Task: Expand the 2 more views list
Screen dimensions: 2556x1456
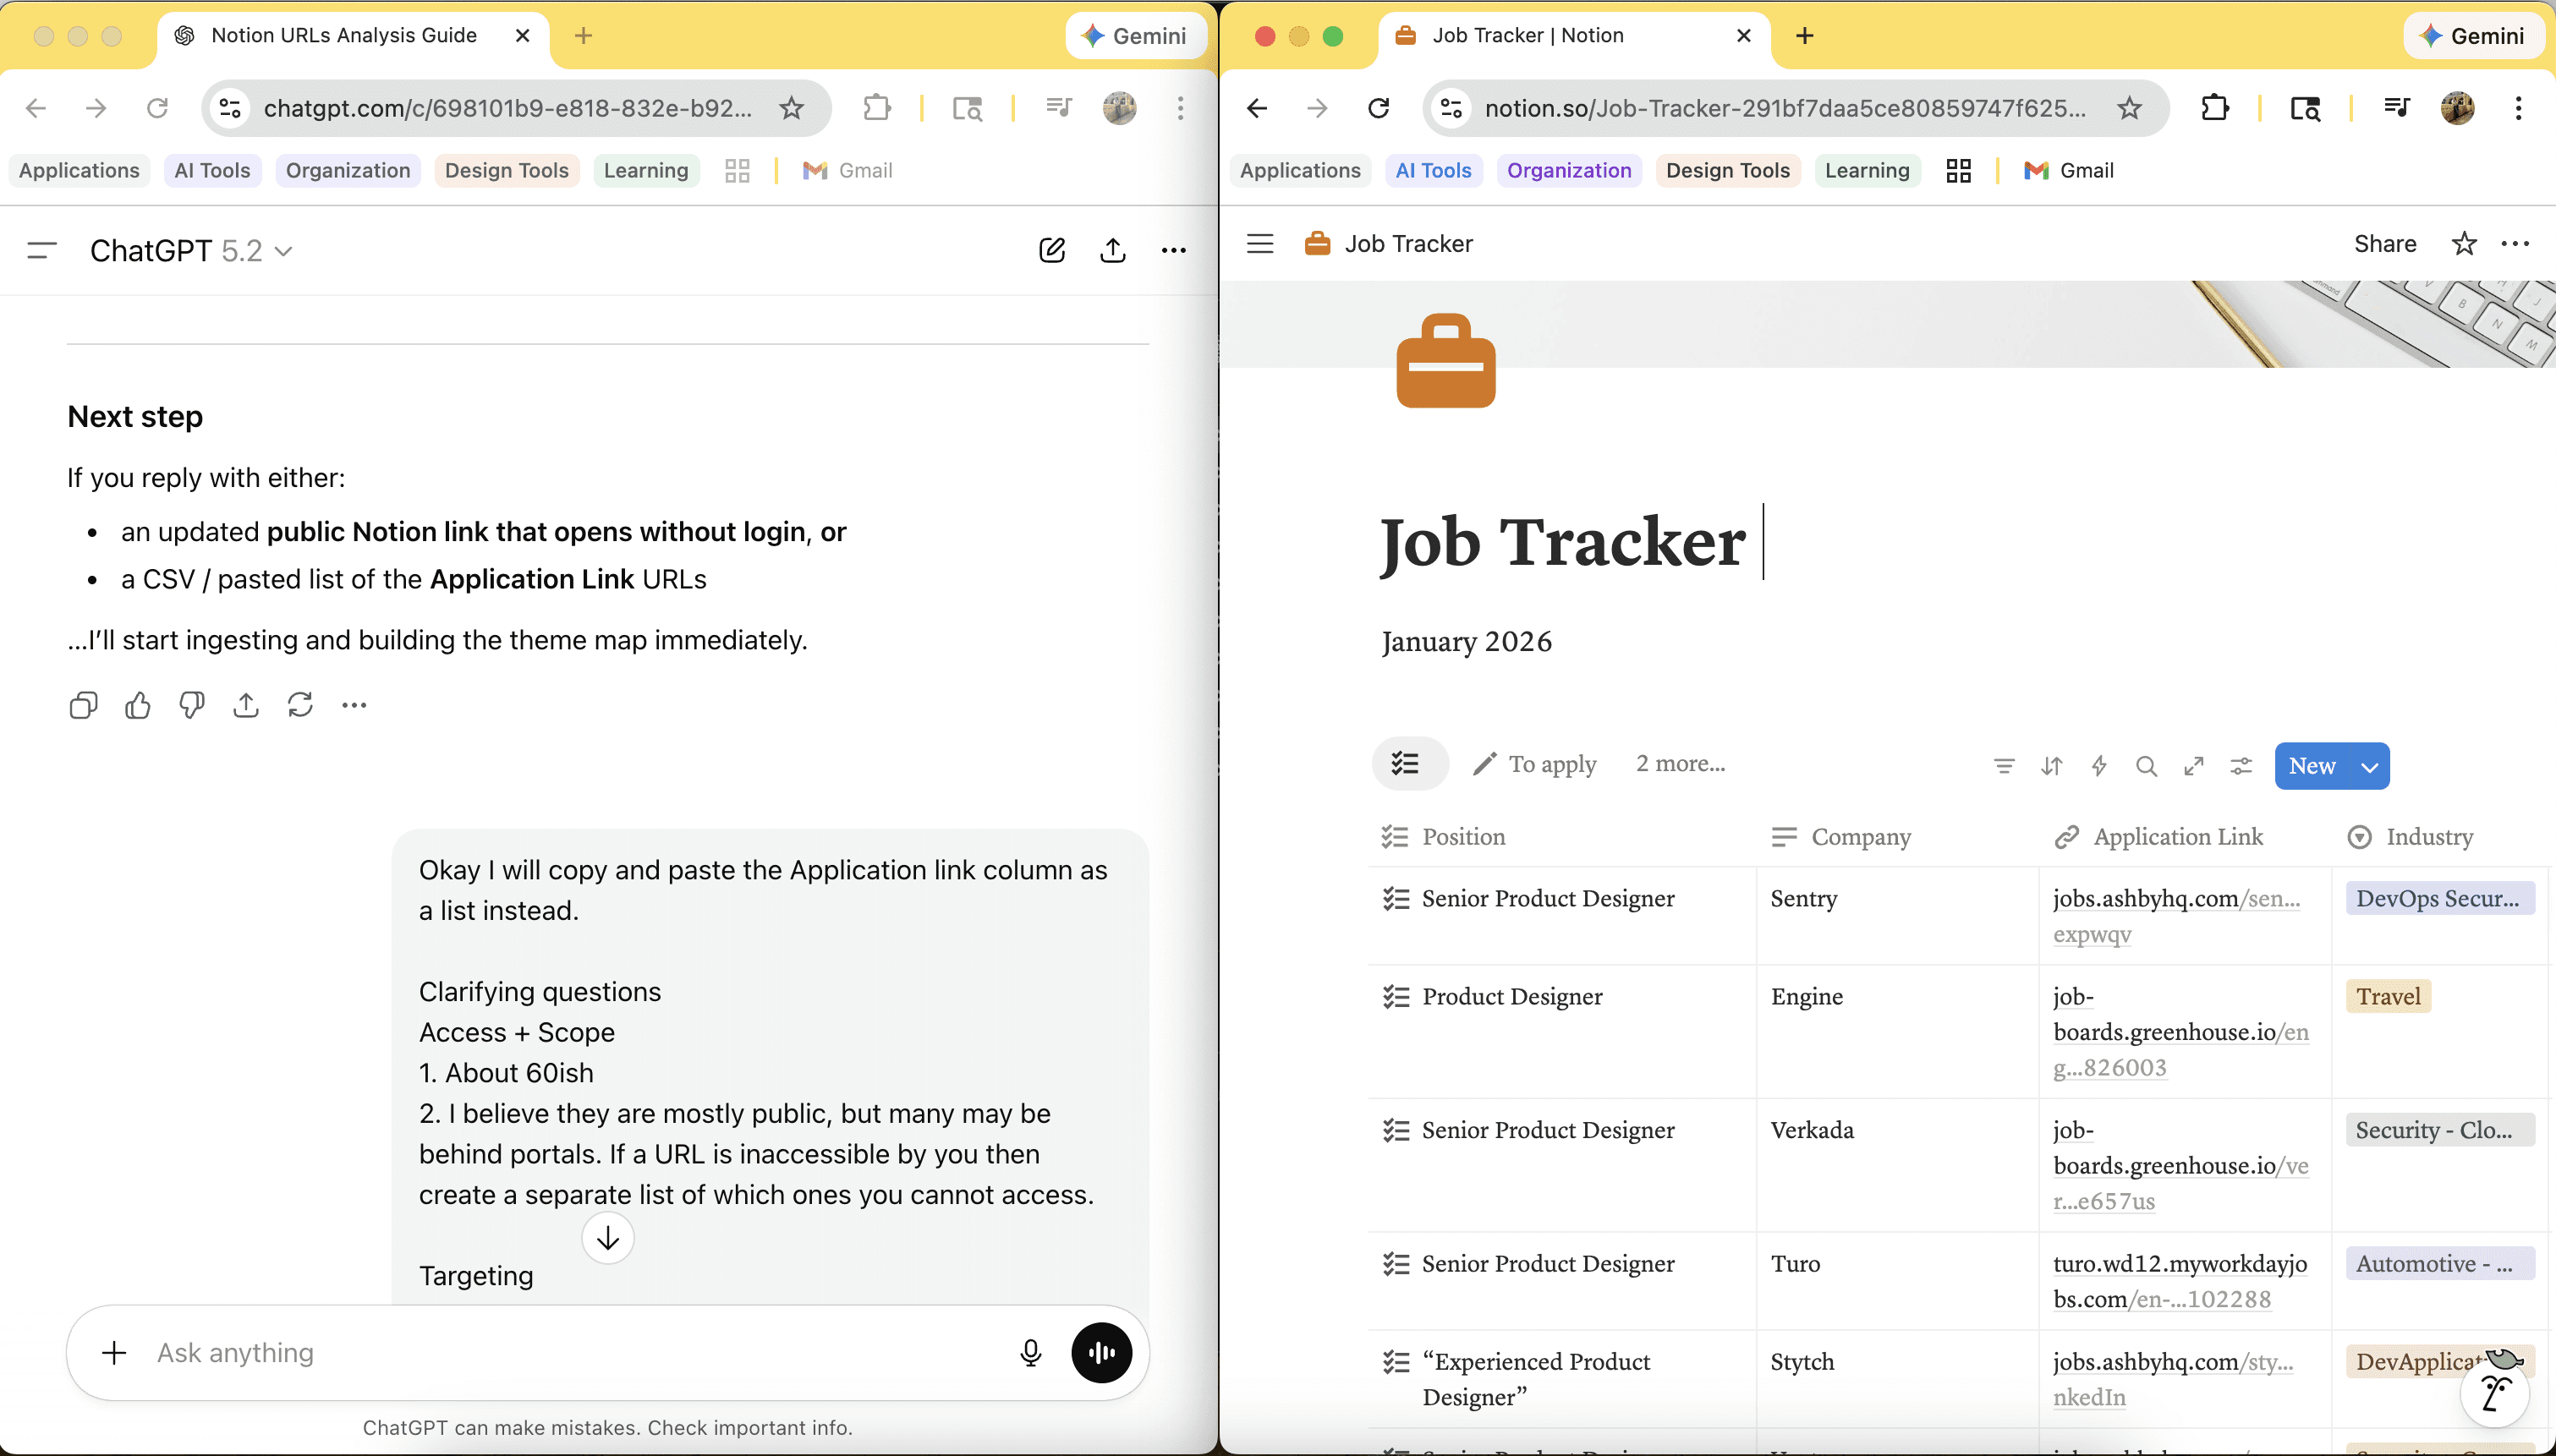Action: pos(1680,764)
